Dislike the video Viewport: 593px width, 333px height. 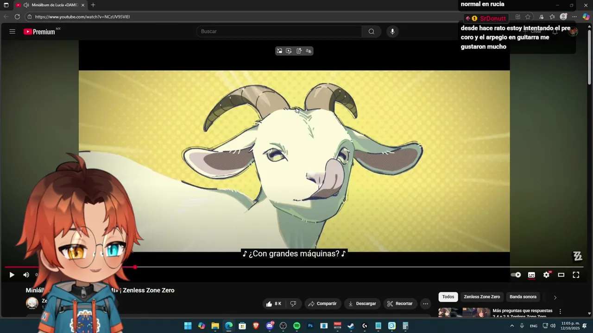click(x=293, y=304)
